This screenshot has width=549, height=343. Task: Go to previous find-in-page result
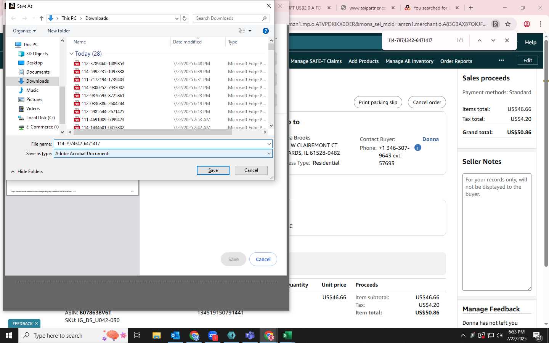pyautogui.click(x=480, y=40)
